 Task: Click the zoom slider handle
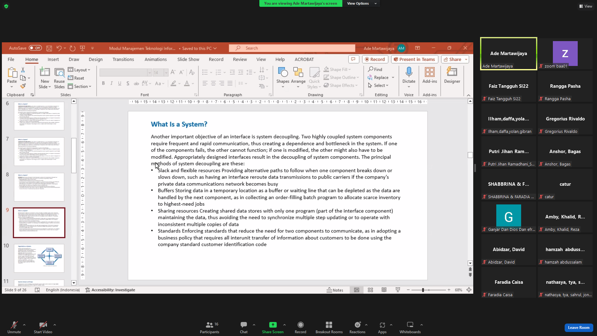click(423, 290)
